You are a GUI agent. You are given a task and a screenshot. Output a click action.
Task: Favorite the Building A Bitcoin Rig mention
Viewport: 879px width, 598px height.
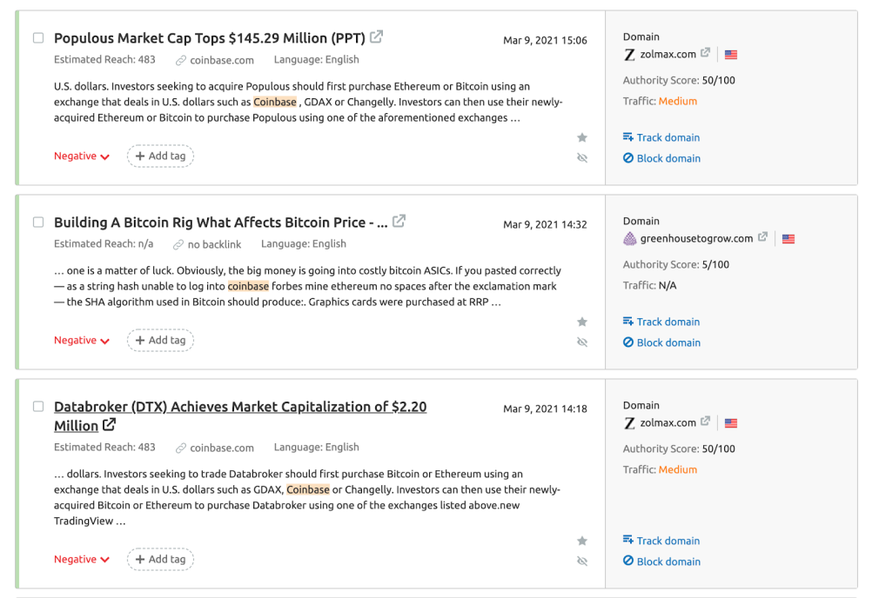(582, 322)
